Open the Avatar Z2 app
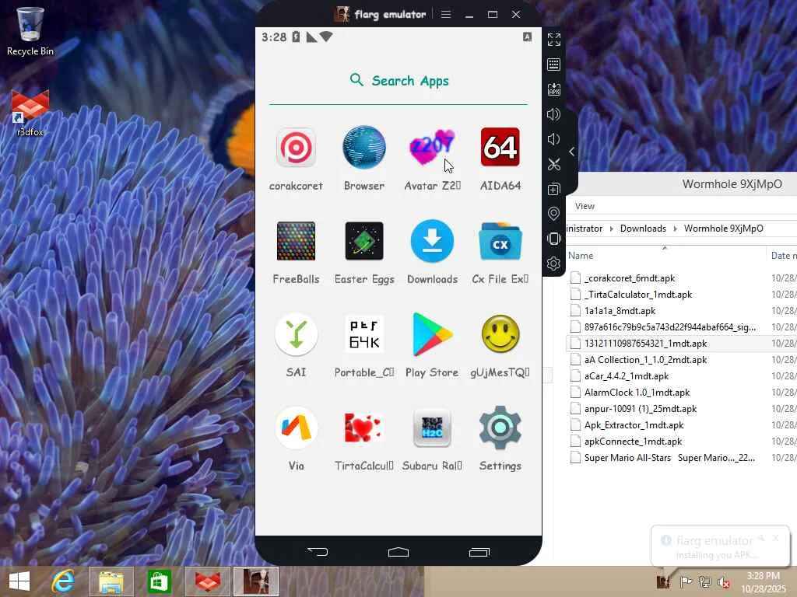The width and height of the screenshot is (797, 597). tap(432, 148)
